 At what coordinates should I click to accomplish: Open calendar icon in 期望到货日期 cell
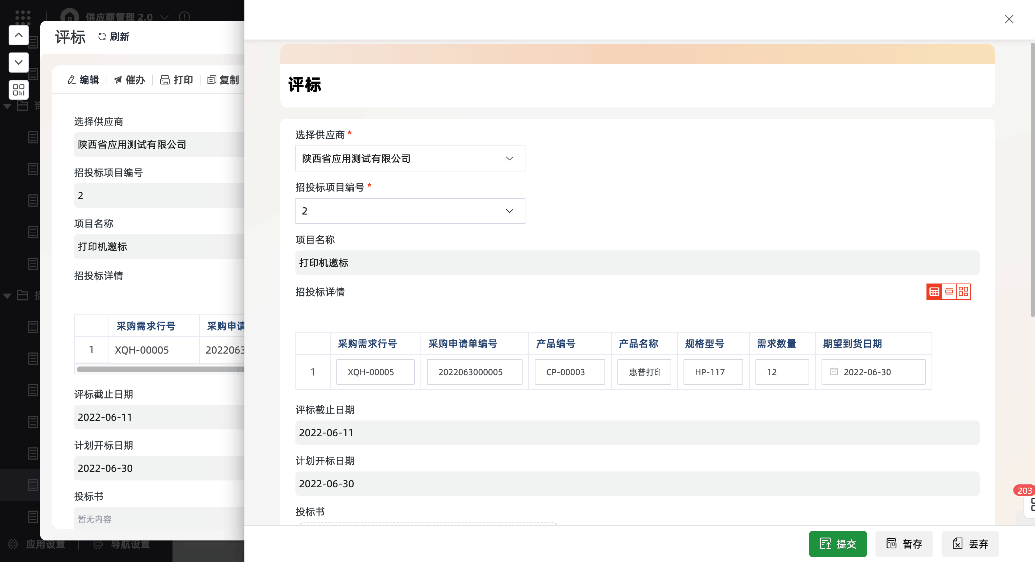coord(834,372)
